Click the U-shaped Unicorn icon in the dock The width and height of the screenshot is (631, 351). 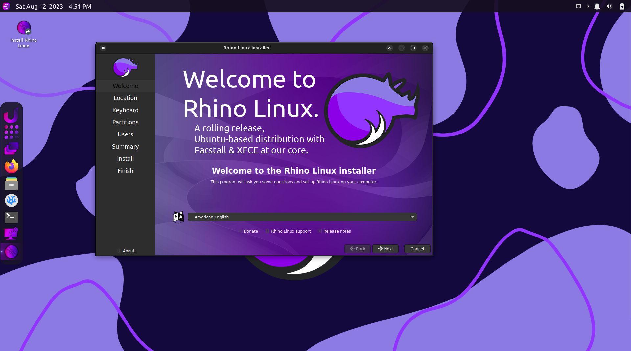point(11,115)
